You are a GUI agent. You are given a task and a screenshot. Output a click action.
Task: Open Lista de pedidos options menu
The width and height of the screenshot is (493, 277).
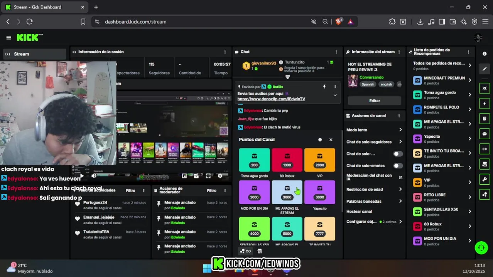coord(468,52)
